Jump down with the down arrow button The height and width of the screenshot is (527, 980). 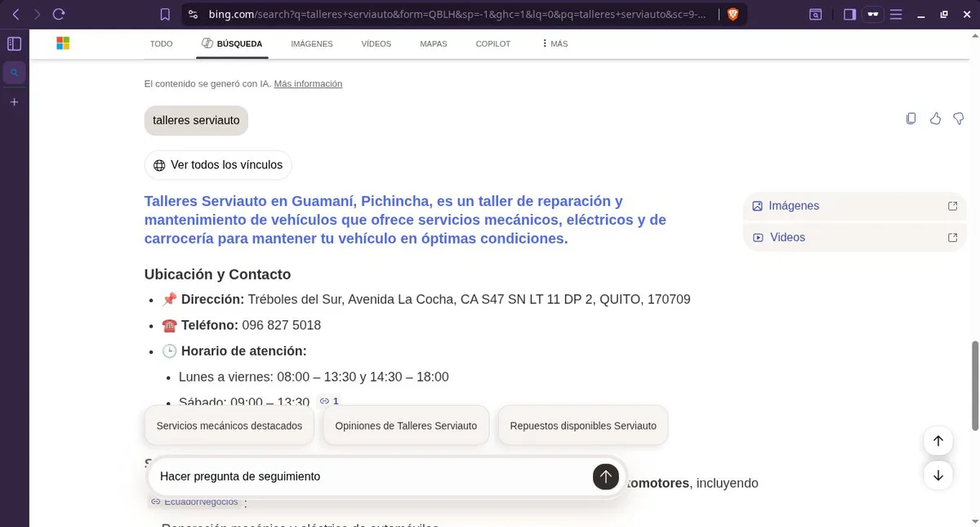tap(938, 475)
